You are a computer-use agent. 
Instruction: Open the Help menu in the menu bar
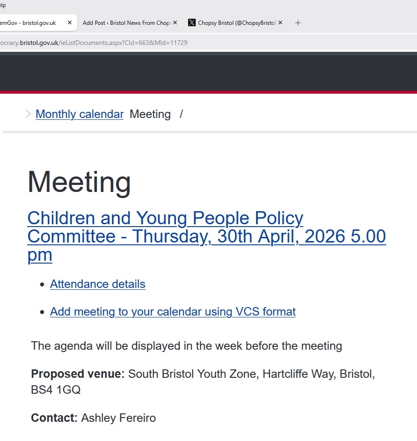[x=3, y=5]
